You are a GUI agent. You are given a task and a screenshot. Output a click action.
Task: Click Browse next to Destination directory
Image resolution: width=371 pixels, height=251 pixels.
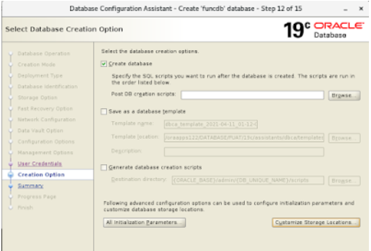344,181
